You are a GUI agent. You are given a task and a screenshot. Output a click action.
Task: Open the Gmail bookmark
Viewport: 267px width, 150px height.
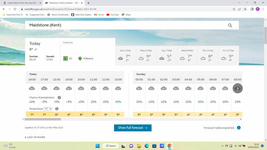click(x=99, y=15)
